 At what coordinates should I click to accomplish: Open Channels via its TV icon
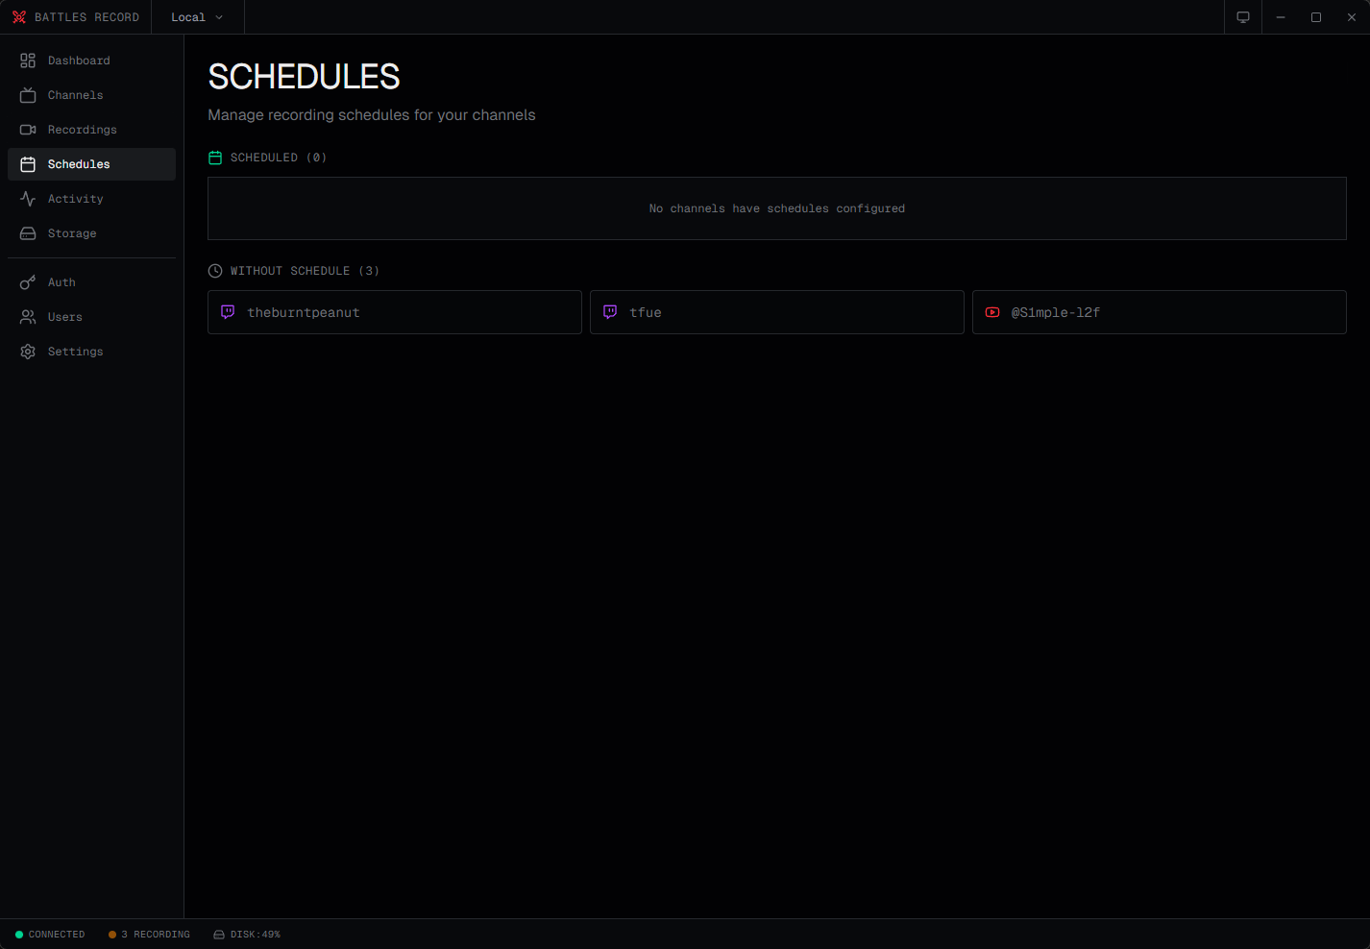(28, 94)
